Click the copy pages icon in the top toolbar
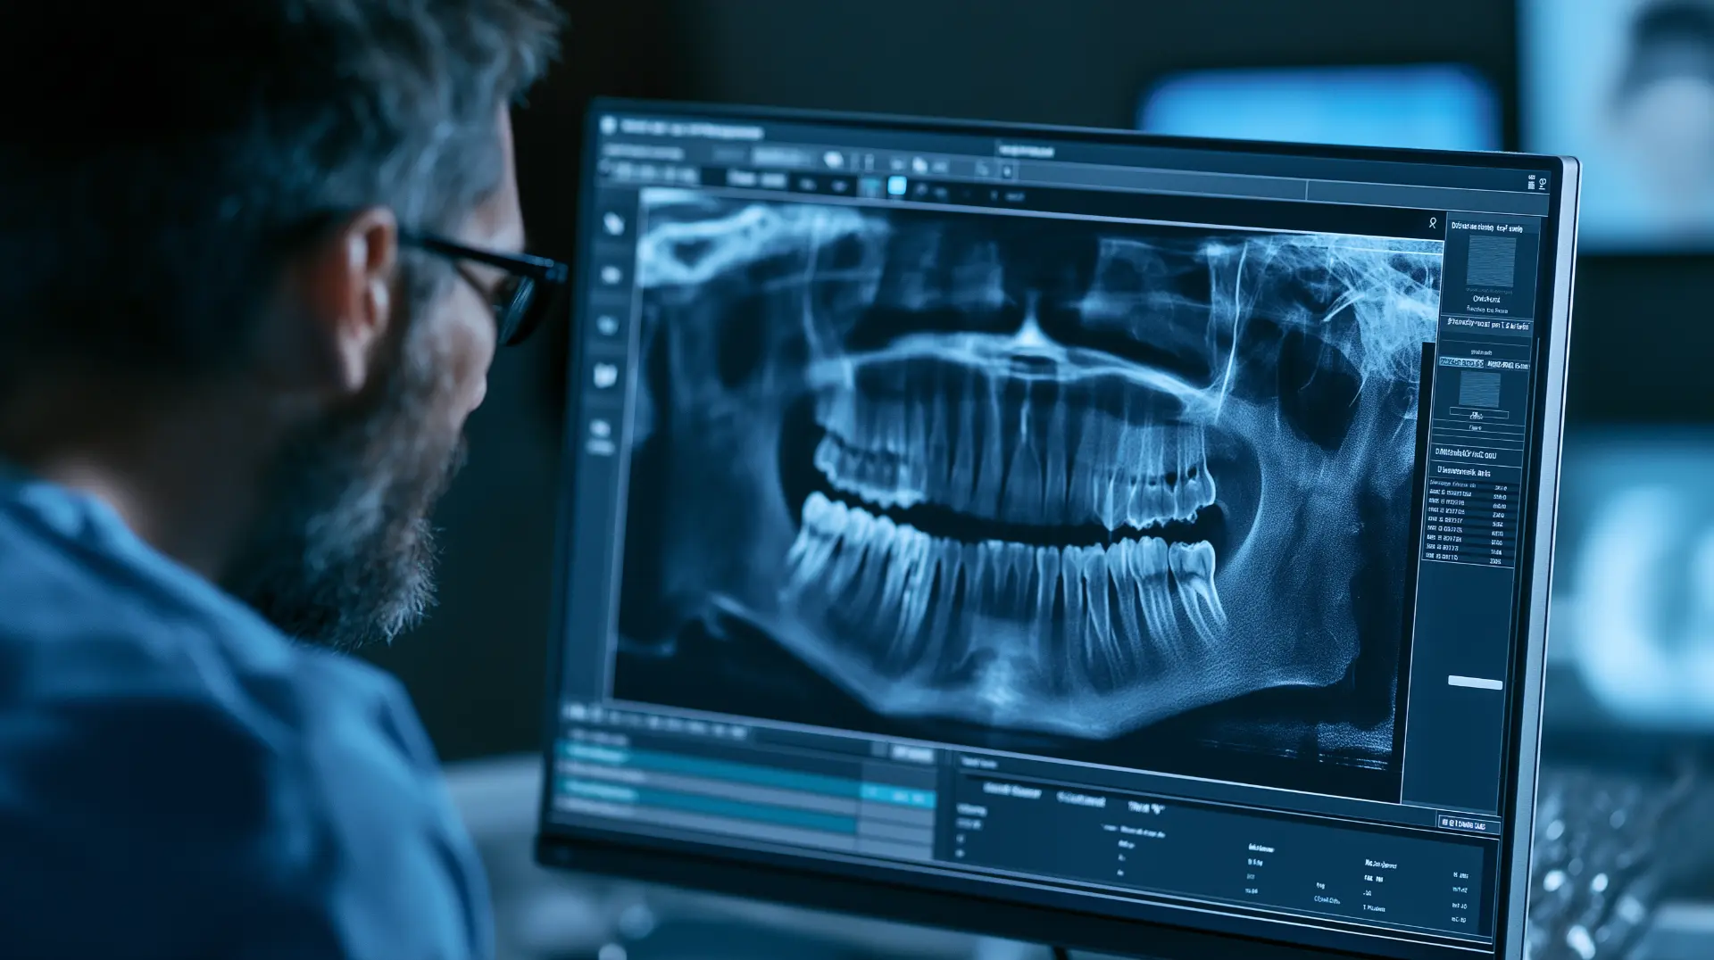 point(919,165)
